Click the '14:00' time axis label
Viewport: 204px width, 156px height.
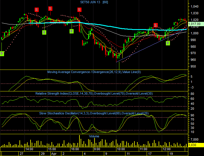pos(29,149)
